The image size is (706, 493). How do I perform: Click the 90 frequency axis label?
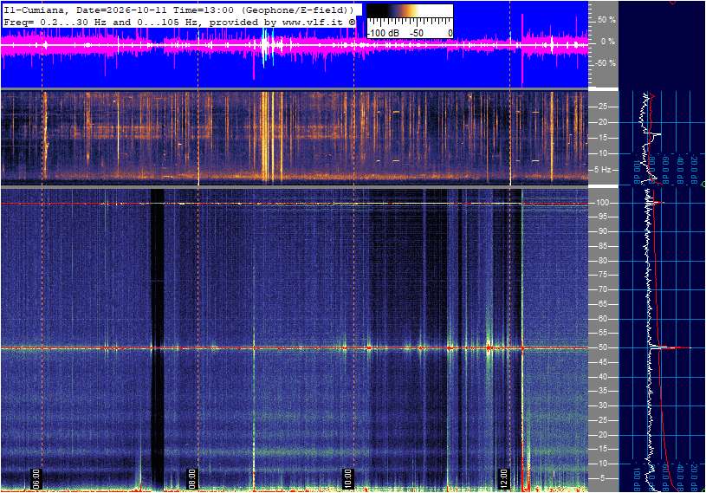click(x=602, y=231)
